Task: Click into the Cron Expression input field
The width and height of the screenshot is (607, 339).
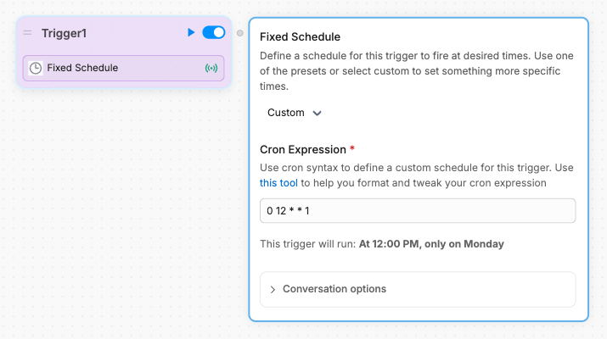Action: tap(418, 210)
